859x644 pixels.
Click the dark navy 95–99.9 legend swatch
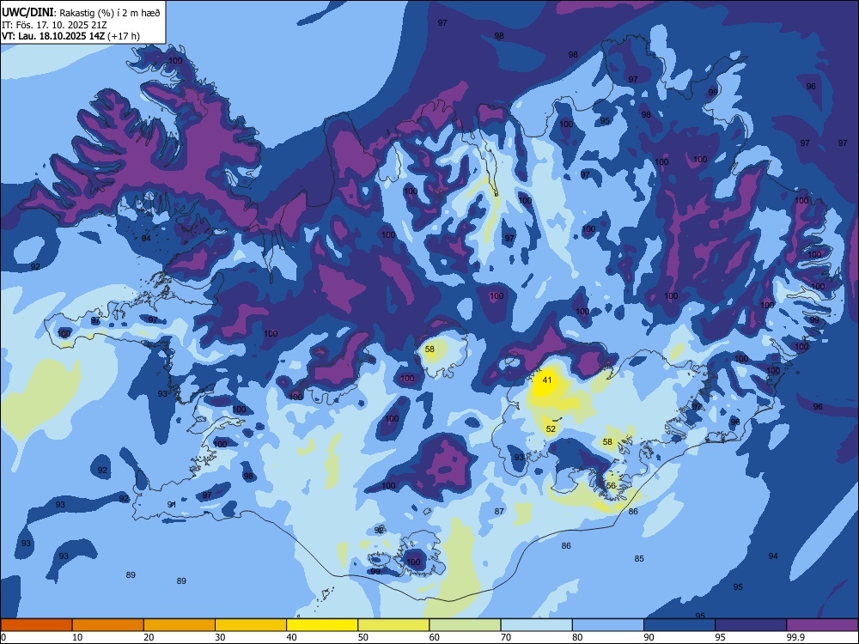(x=751, y=625)
